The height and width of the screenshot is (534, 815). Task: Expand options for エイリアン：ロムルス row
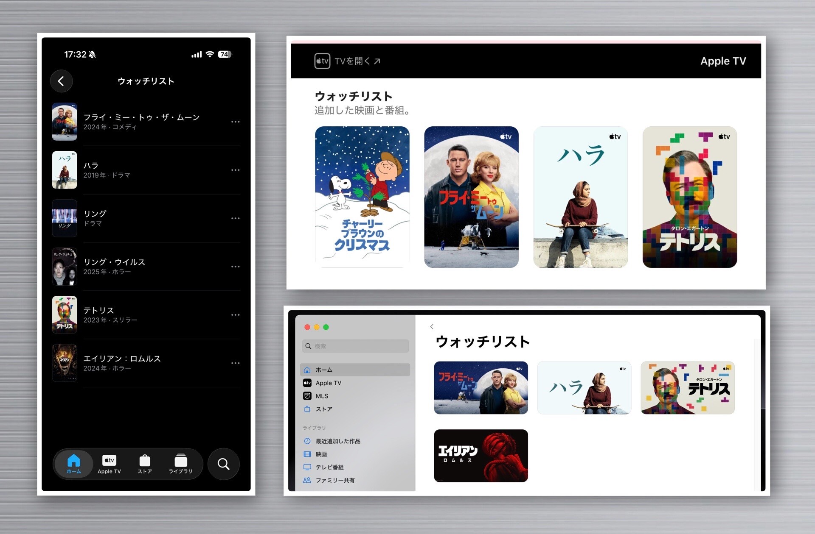pyautogui.click(x=235, y=363)
